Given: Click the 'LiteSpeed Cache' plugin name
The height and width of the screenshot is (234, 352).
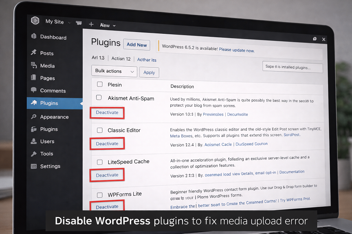Looking at the screenshot, I should pos(128,162).
